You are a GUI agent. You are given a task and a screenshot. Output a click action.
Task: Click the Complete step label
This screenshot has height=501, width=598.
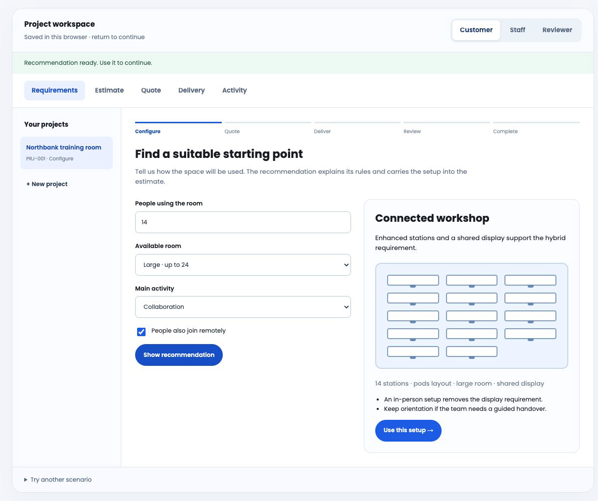pos(505,131)
